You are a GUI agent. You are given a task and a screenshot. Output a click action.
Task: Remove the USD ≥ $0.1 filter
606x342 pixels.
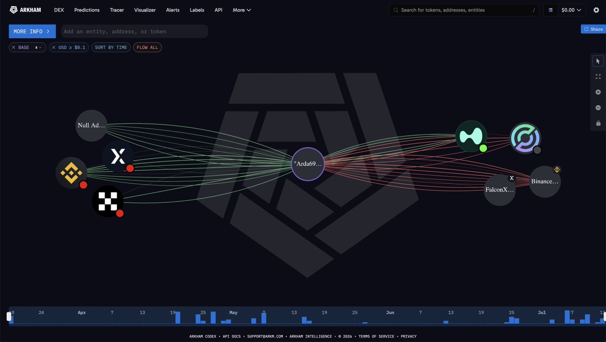[54, 47]
